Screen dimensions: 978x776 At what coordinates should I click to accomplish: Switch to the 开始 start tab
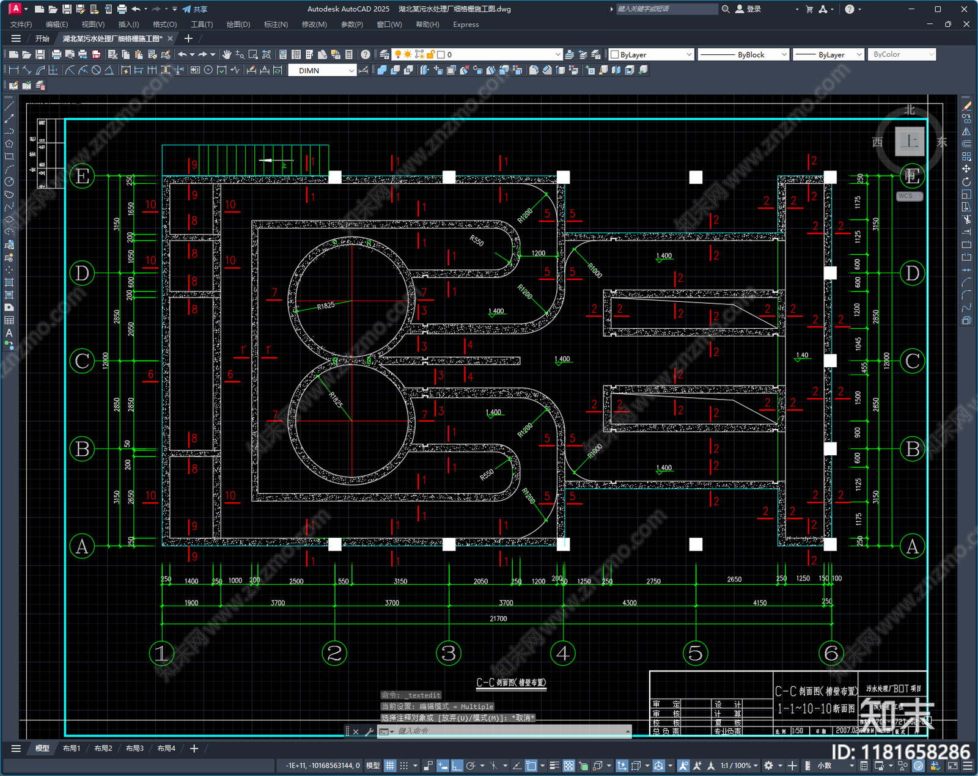click(x=42, y=38)
